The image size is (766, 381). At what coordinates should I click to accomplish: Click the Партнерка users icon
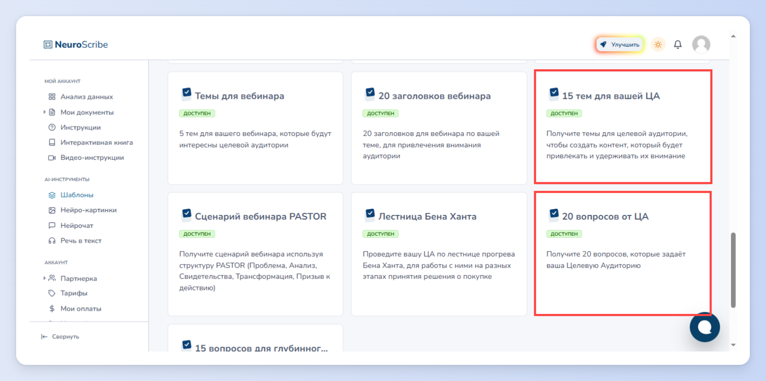pyautogui.click(x=52, y=278)
